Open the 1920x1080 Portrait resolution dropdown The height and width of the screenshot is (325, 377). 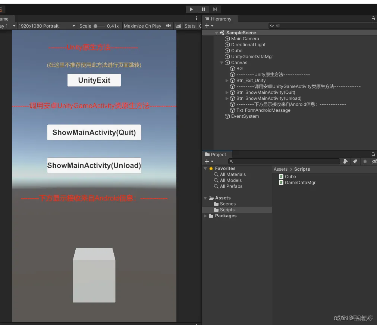click(47, 26)
